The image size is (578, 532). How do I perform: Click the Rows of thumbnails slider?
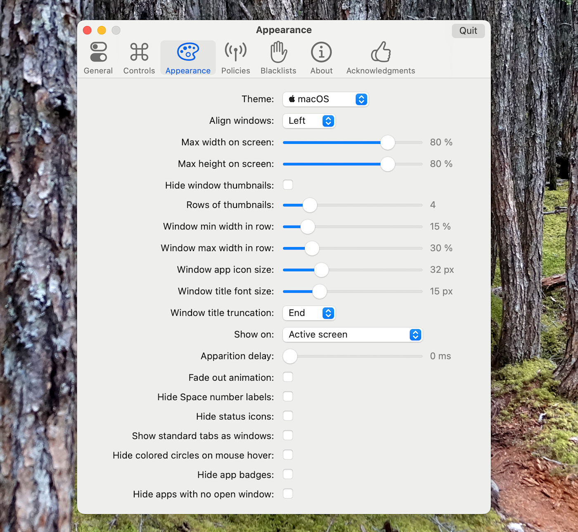tap(353, 205)
